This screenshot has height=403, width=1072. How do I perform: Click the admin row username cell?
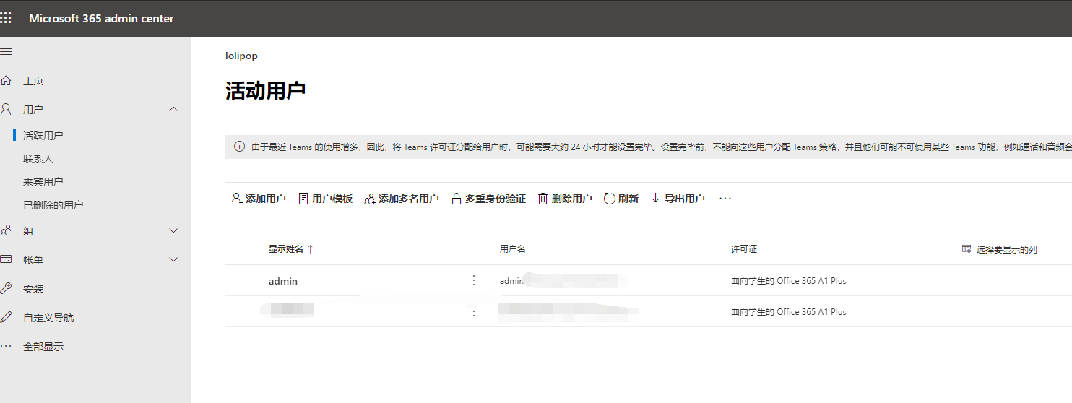563,281
